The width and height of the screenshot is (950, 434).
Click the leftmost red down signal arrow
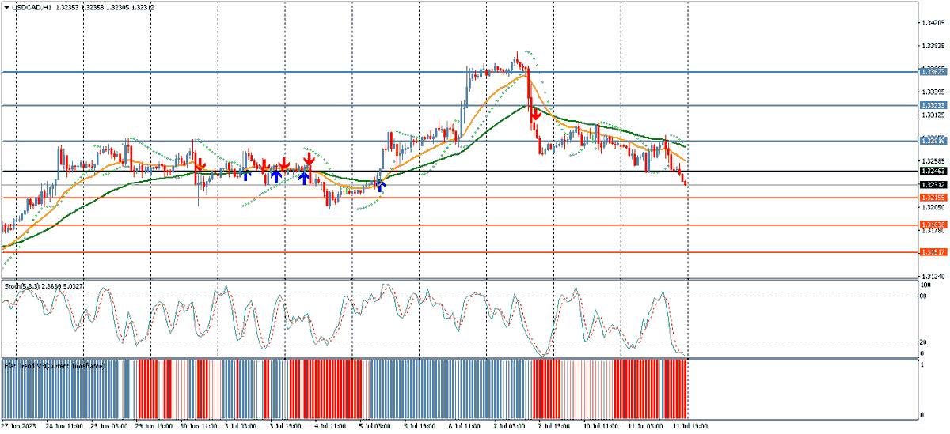pyautogui.click(x=201, y=164)
